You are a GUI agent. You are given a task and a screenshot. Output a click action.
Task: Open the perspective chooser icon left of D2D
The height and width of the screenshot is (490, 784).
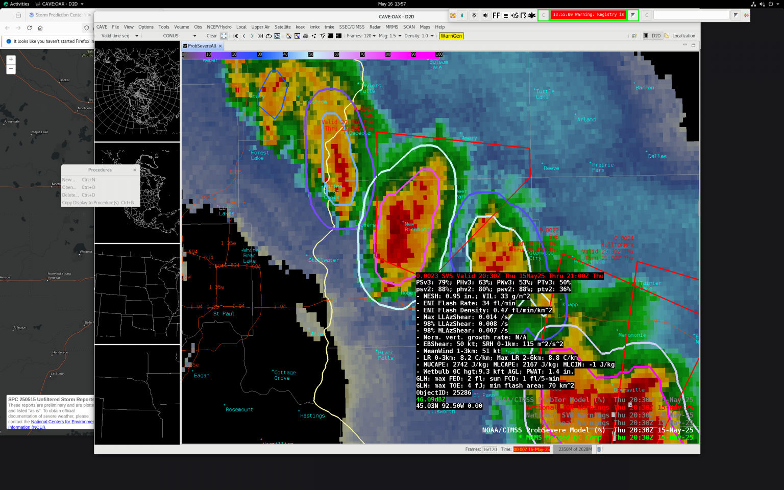tap(634, 36)
